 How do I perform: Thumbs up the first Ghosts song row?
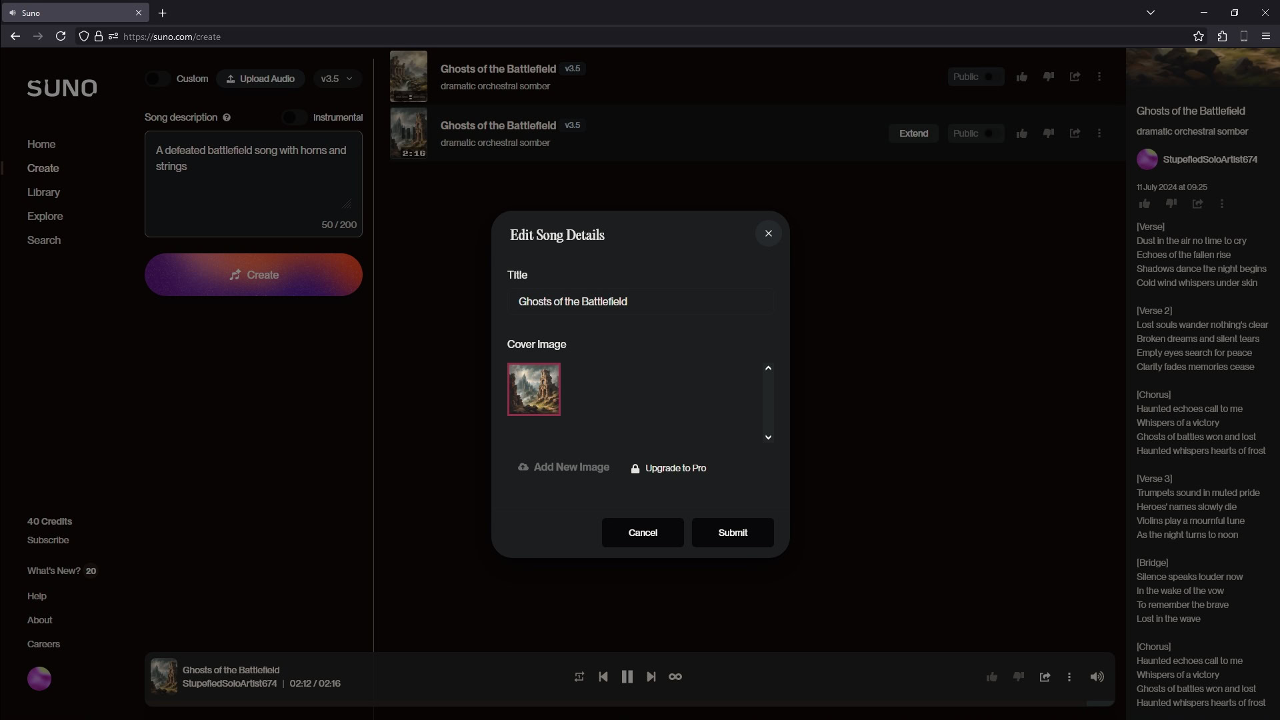[1021, 77]
